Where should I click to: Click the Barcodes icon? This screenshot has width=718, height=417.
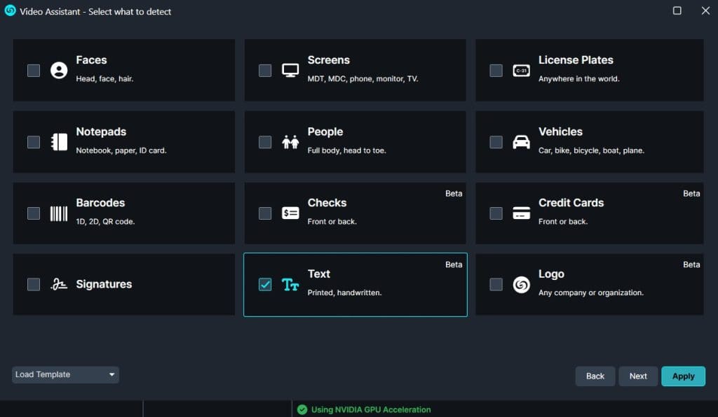(59, 213)
